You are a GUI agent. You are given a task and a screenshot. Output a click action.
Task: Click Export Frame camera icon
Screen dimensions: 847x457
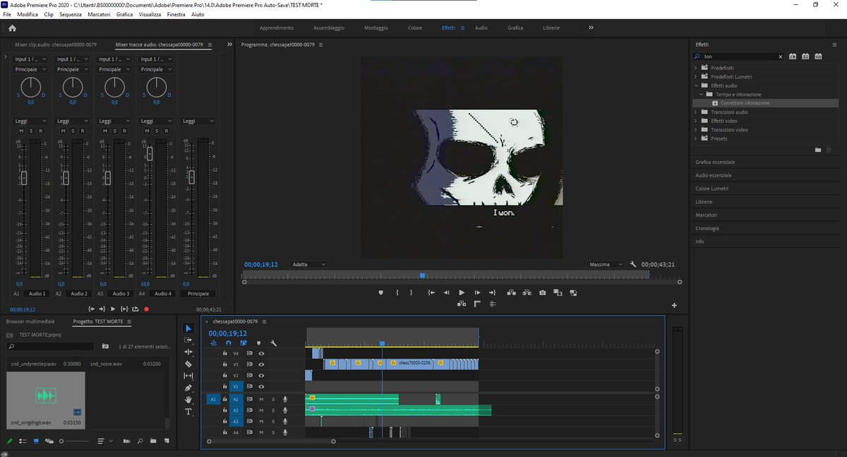(x=542, y=292)
